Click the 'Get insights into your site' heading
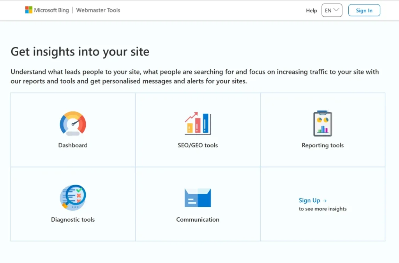The height and width of the screenshot is (263, 399). pos(80,52)
